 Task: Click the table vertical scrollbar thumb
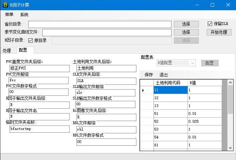click(230, 99)
